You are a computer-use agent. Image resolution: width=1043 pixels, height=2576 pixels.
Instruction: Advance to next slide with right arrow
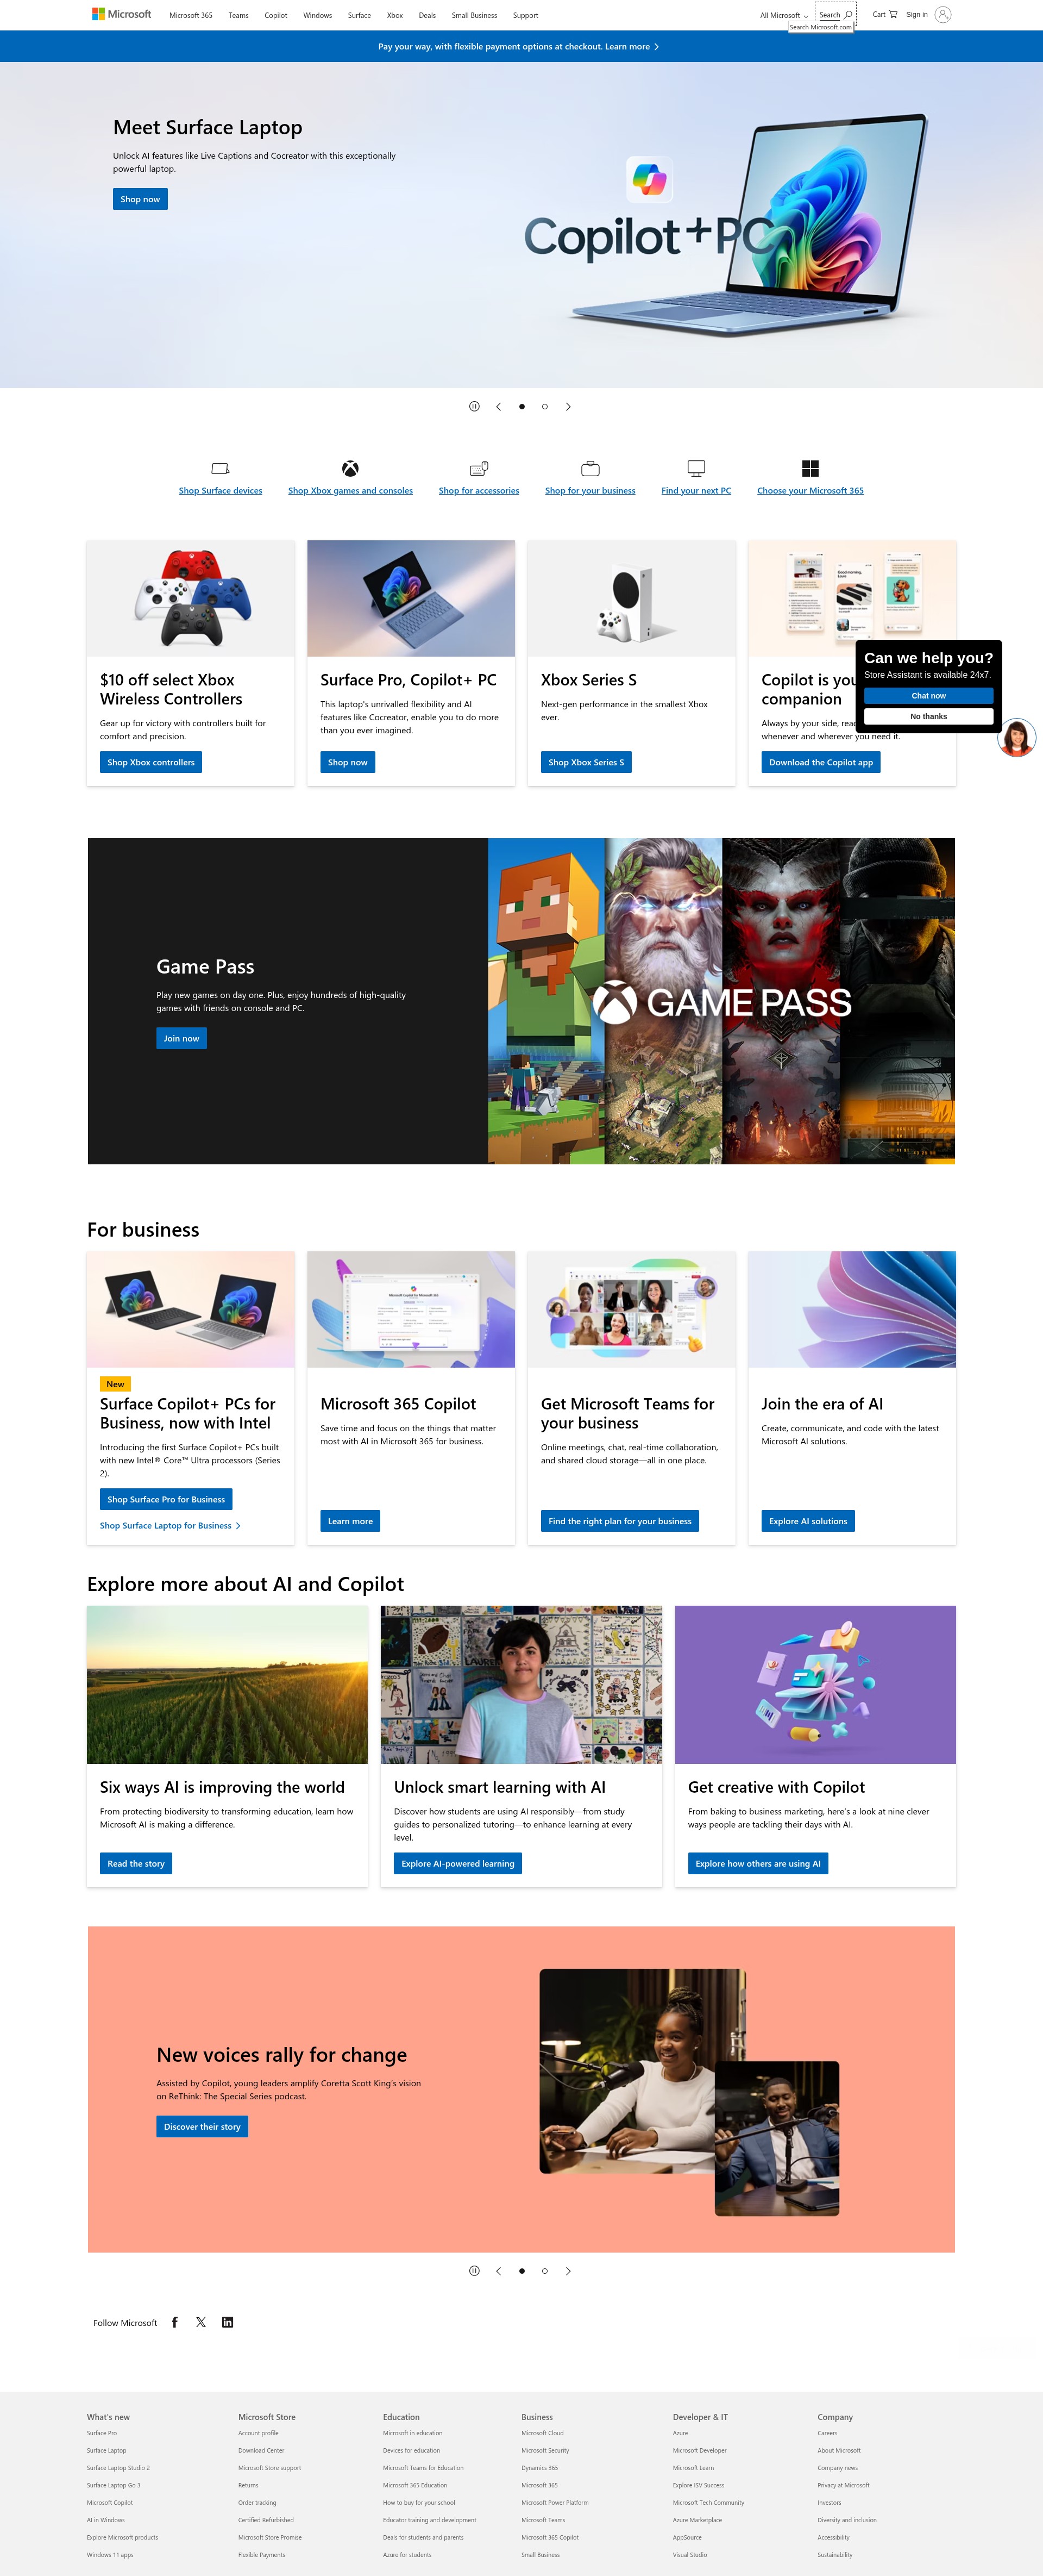568,406
